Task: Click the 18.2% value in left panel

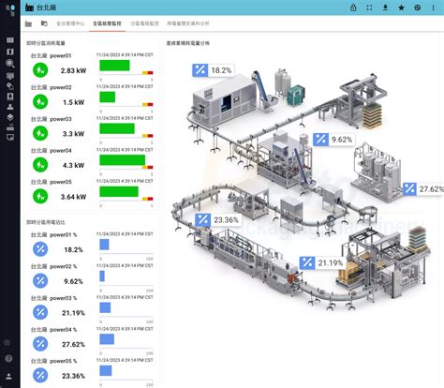Action: [x=73, y=249]
